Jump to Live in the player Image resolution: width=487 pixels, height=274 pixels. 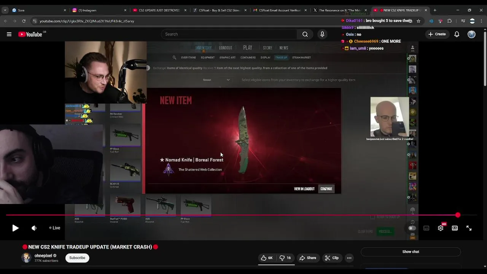click(55, 228)
